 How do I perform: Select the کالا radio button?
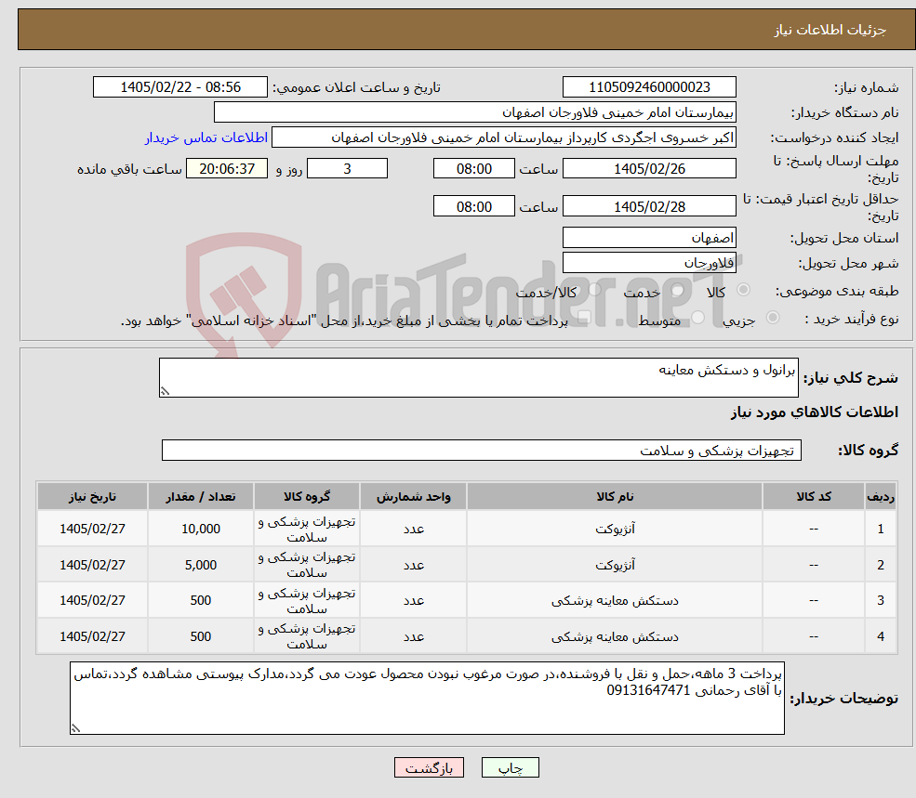744,290
